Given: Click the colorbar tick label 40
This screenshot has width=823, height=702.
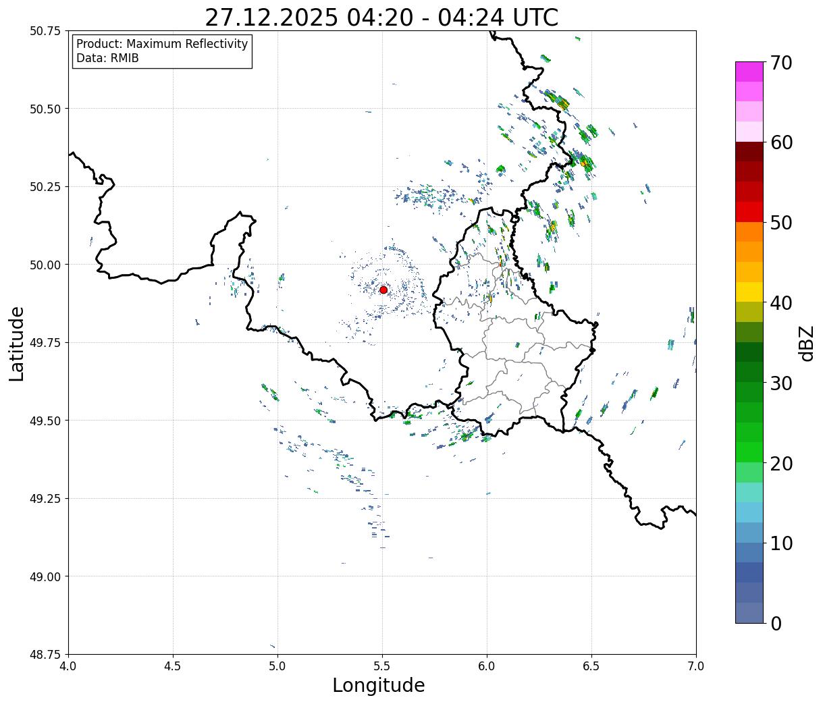Looking at the screenshot, I should (781, 303).
